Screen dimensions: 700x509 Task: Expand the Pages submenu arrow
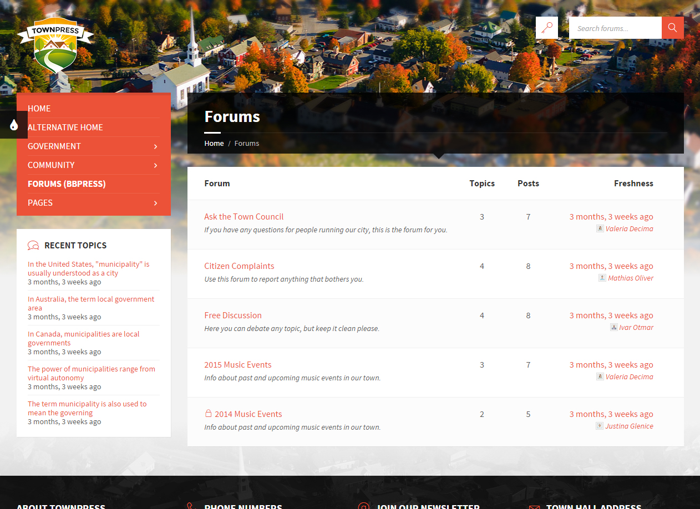(x=155, y=203)
